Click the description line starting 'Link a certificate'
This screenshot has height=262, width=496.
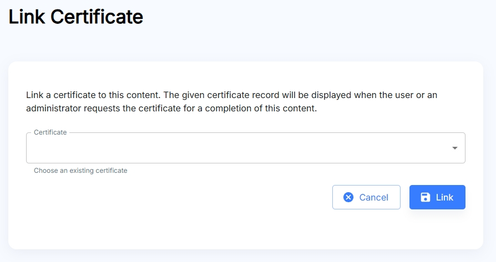[231, 95]
